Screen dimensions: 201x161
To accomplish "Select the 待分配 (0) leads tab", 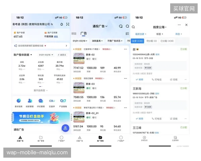I will (152, 41).
